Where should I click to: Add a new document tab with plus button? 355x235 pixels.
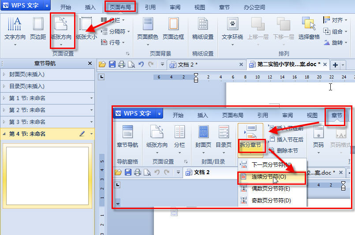coord(335,65)
